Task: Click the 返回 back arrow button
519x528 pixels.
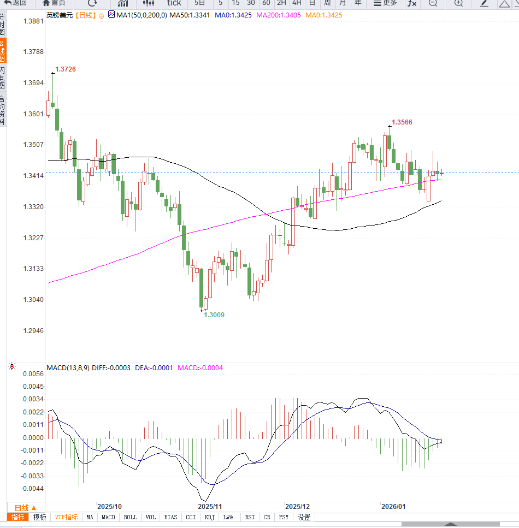Action: [x=15, y=3]
